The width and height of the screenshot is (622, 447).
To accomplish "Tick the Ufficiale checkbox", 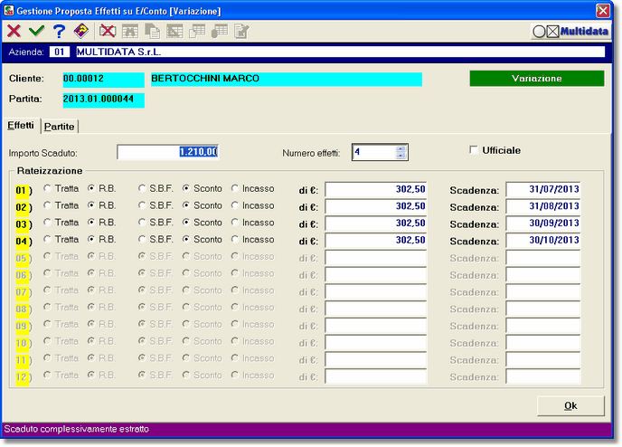I will click(473, 150).
